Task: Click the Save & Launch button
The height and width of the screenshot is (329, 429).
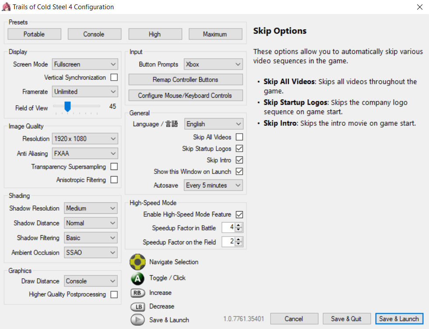Action: tap(399, 319)
